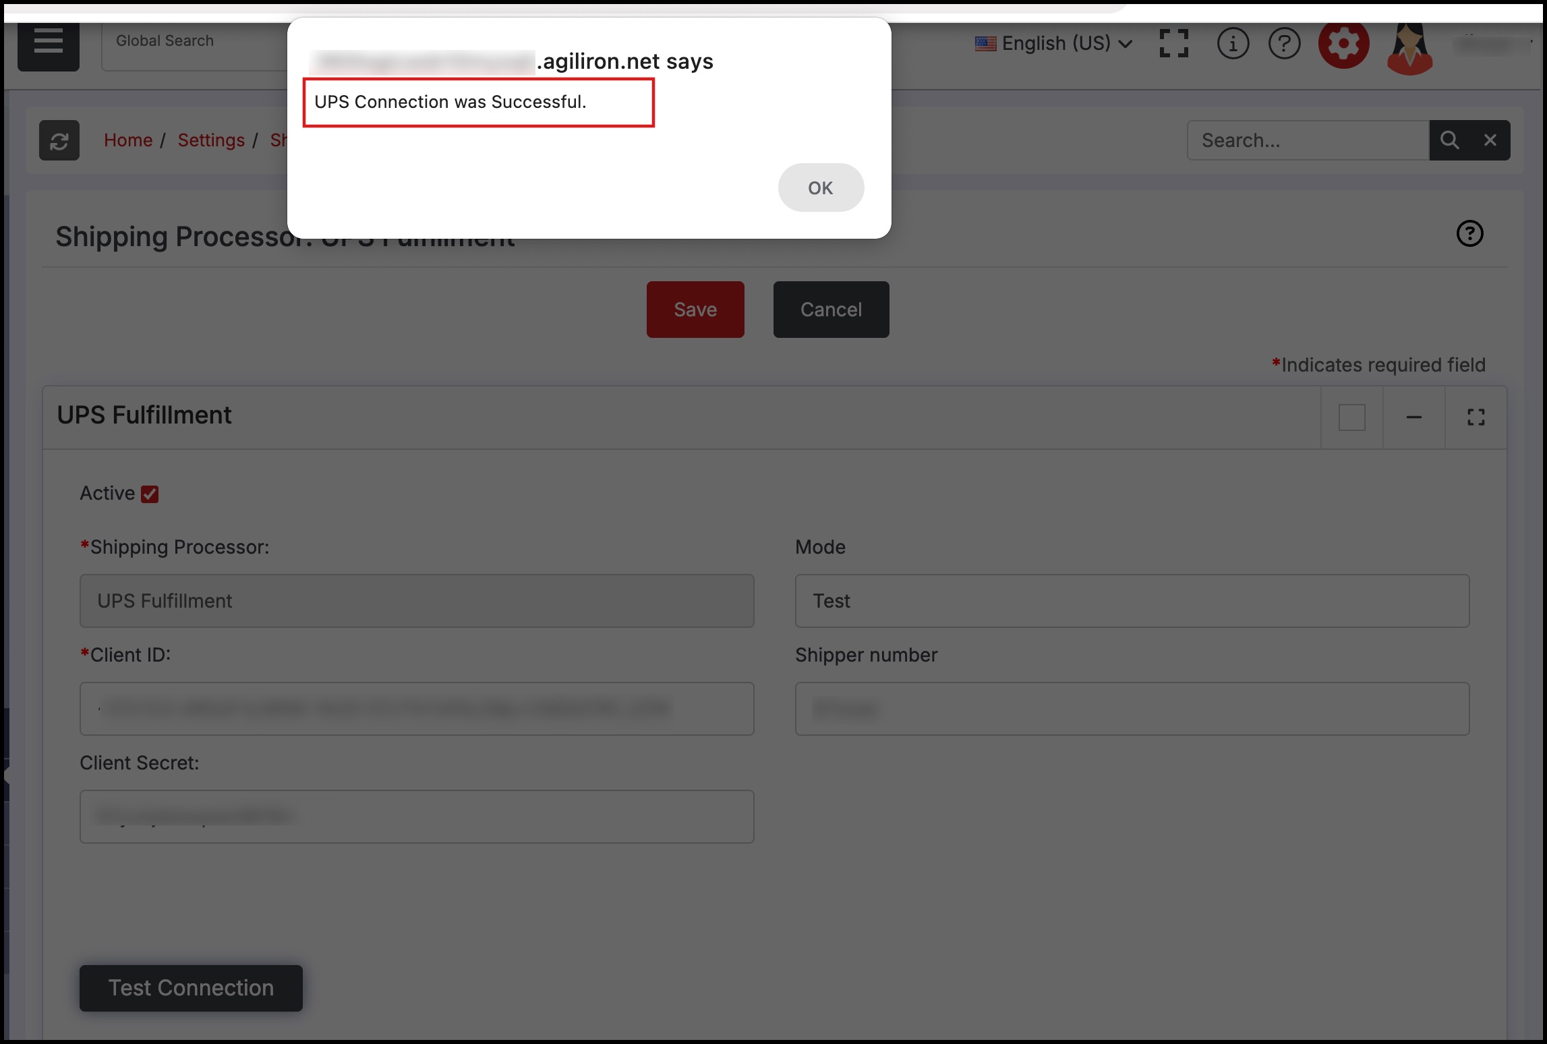Open the red settings gear icon

pos(1343,45)
